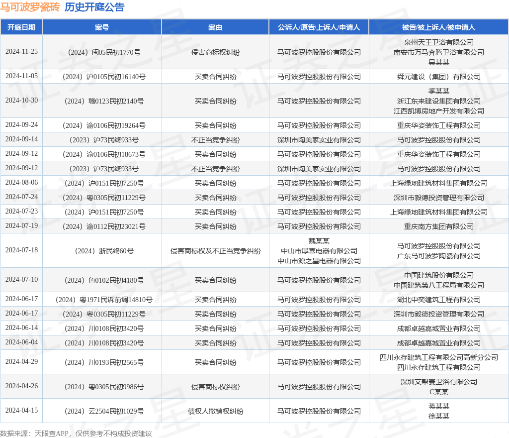The height and width of the screenshot is (438, 509).
Task: Click defendant 湖北中奕建筑工程有限公司
Action: tap(438, 300)
